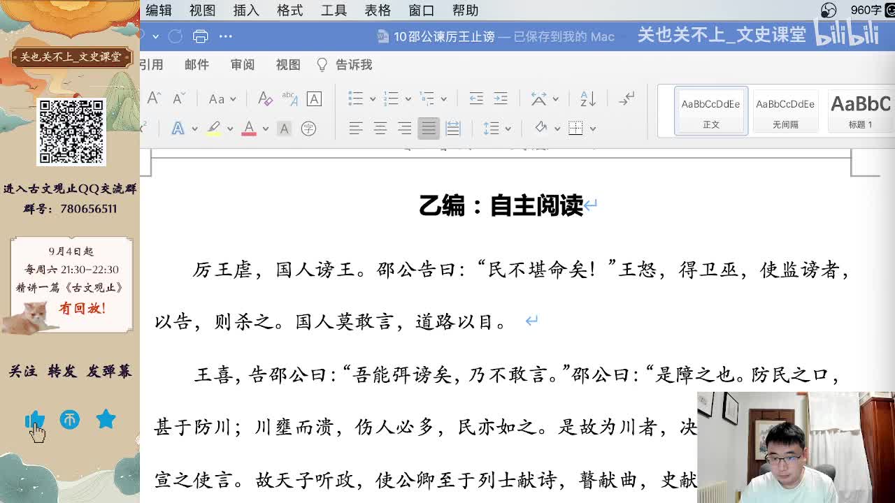This screenshot has height=503, width=895.
Task: Expand the numbering style arrow
Action: (408, 99)
